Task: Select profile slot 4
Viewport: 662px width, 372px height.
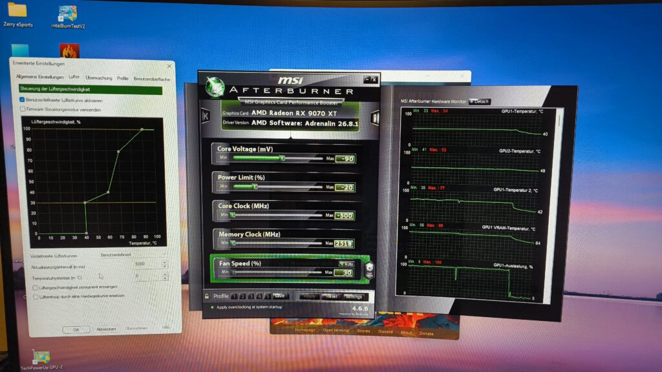Action: [259, 296]
